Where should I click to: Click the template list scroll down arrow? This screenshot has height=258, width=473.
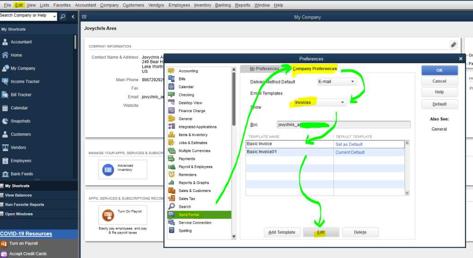click(407, 193)
